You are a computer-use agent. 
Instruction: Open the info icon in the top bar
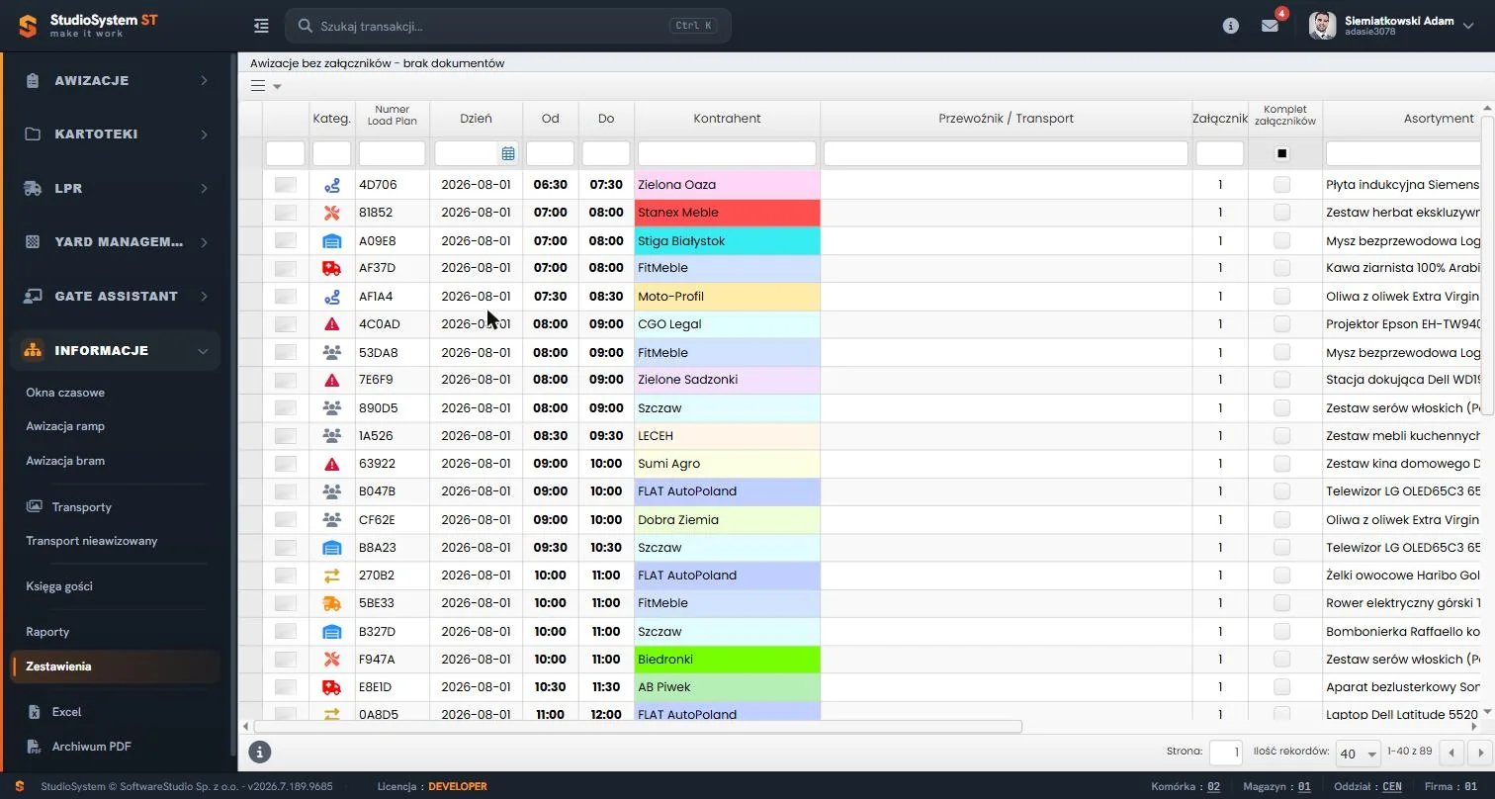(x=1231, y=26)
